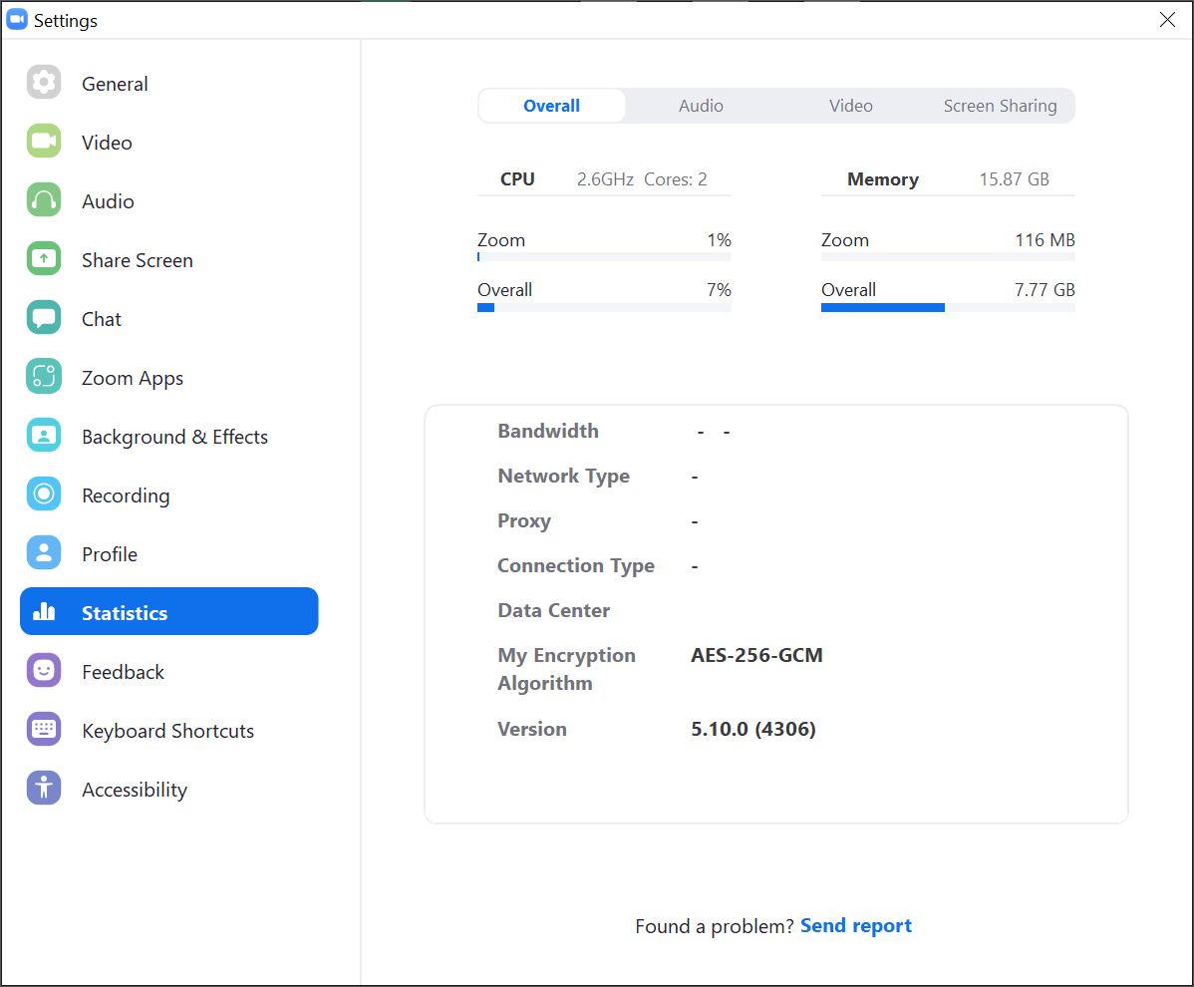
Task: Open the Screen Sharing statistics tab
Action: pos(1000,106)
